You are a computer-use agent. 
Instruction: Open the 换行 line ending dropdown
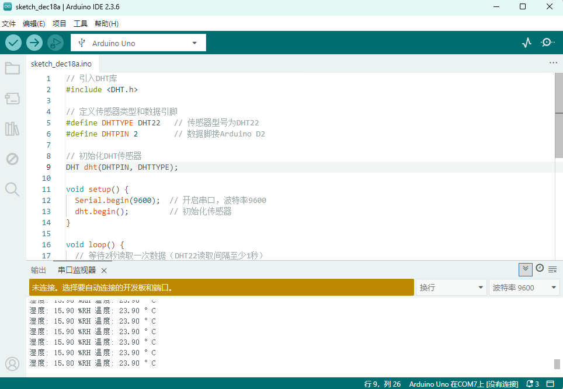[451, 288]
